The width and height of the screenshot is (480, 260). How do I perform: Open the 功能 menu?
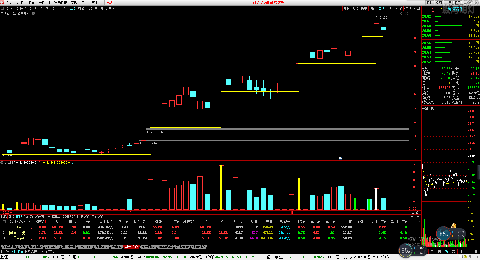tap(20, 3)
